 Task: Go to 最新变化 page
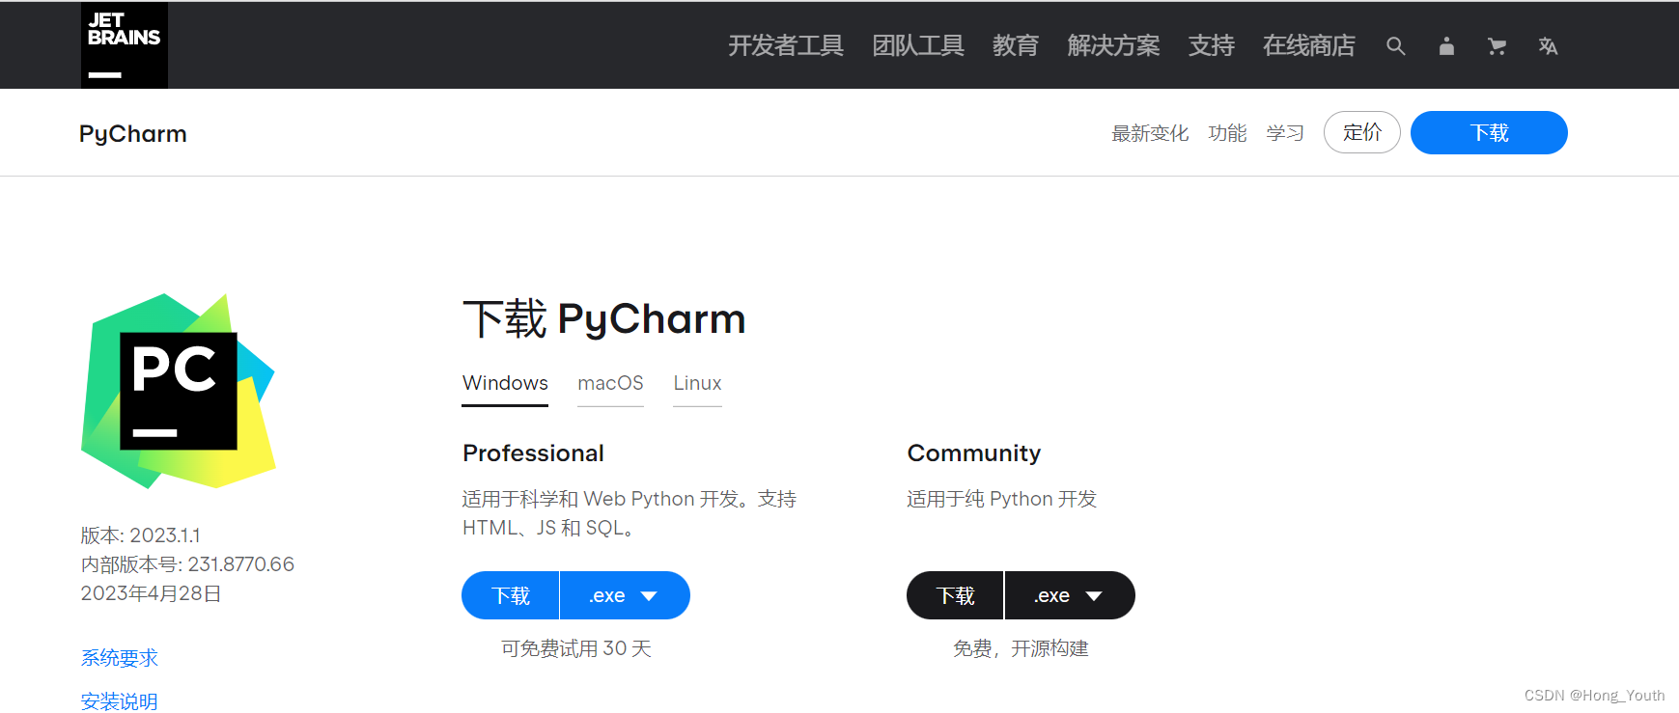point(1150,133)
